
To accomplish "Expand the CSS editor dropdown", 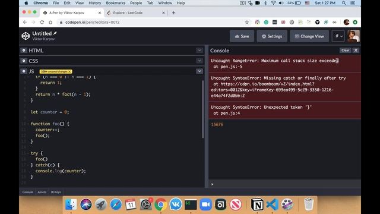I will click(199, 61).
